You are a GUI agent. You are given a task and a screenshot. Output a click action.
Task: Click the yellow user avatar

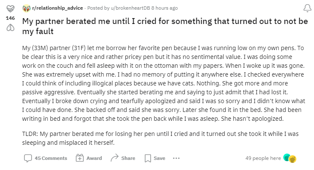click(293, 159)
